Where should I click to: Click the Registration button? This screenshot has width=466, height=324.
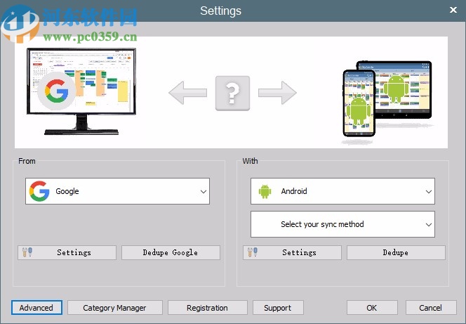tap(208, 308)
